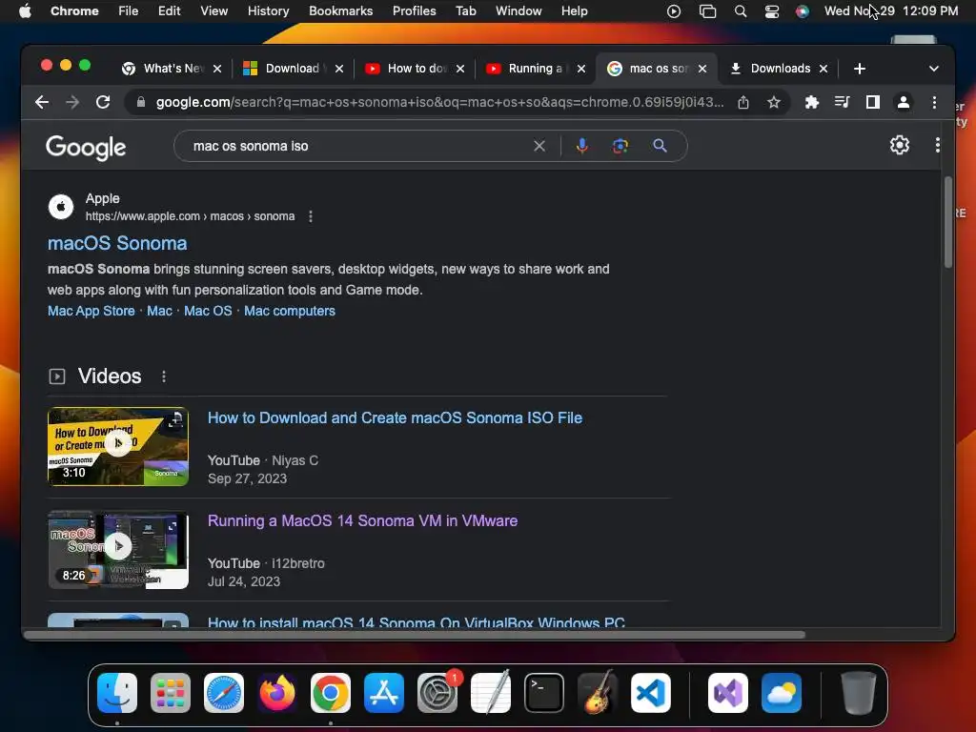Open 'How to Download and Create macOS Sonoma ISO File'
This screenshot has width=976, height=732.
[x=395, y=417]
